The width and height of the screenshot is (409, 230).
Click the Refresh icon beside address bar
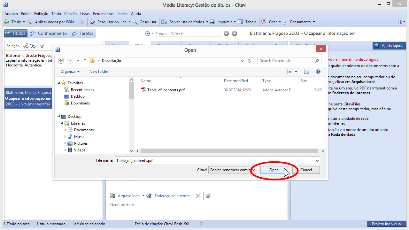coord(250,61)
